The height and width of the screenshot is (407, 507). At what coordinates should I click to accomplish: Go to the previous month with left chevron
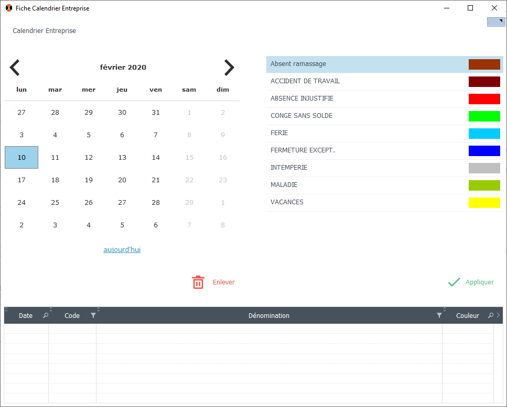point(15,68)
